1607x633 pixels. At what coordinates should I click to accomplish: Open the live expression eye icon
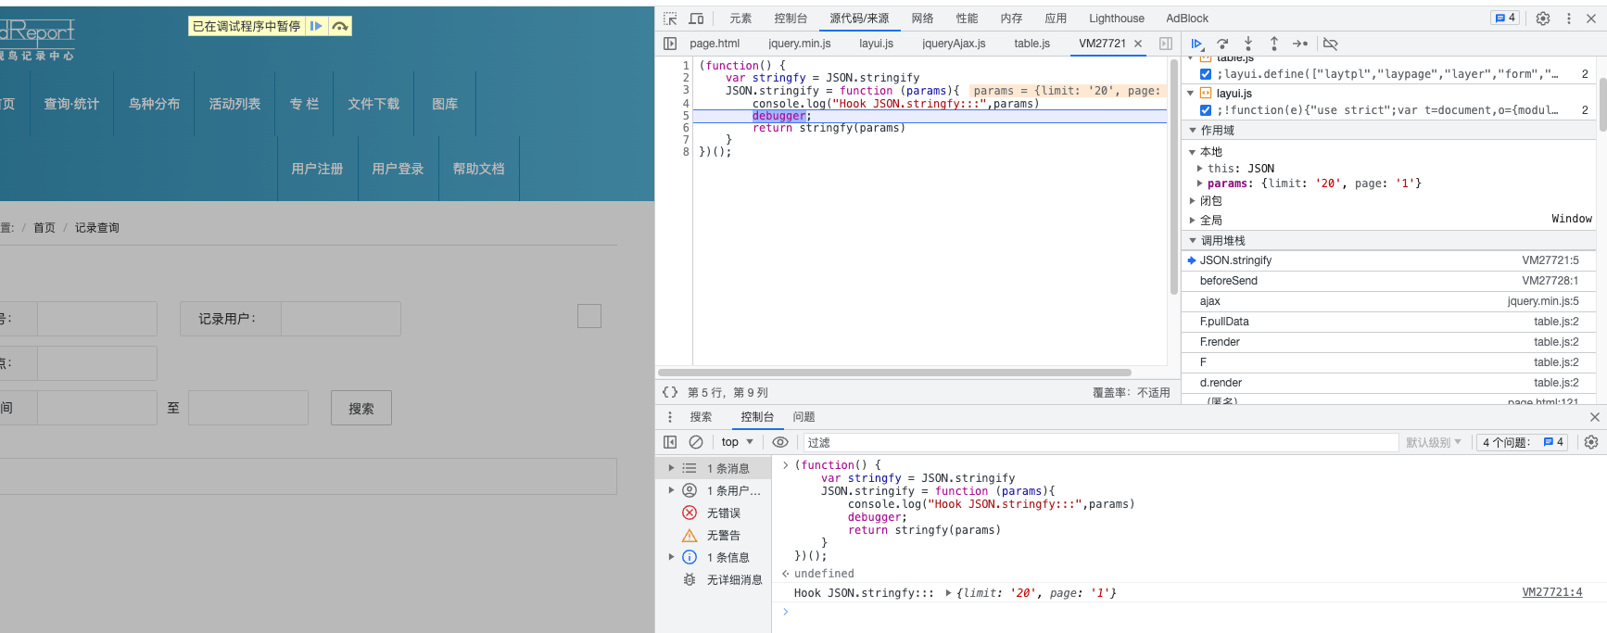click(780, 442)
